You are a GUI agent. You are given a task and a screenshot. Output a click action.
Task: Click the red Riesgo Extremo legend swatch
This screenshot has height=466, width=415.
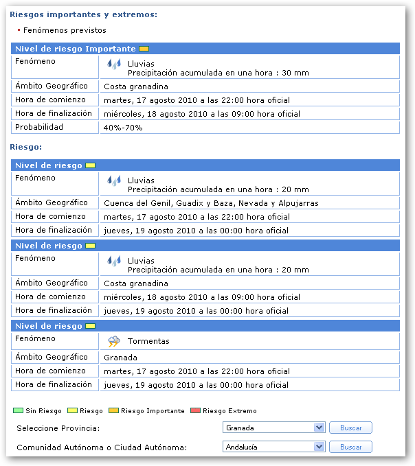tap(195, 411)
